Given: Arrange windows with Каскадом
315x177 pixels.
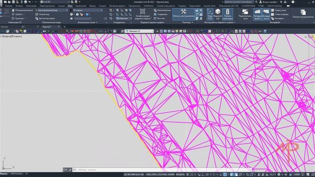Looking at the screenshot, I should (x=278, y=18).
